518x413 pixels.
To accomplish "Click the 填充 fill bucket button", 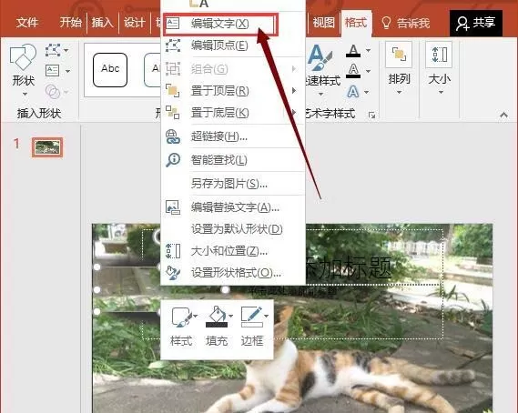I will click(x=217, y=327).
